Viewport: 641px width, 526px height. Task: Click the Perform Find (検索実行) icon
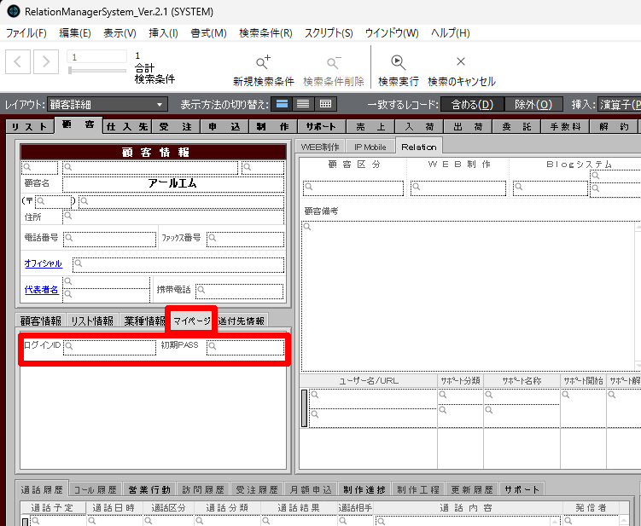click(x=398, y=63)
